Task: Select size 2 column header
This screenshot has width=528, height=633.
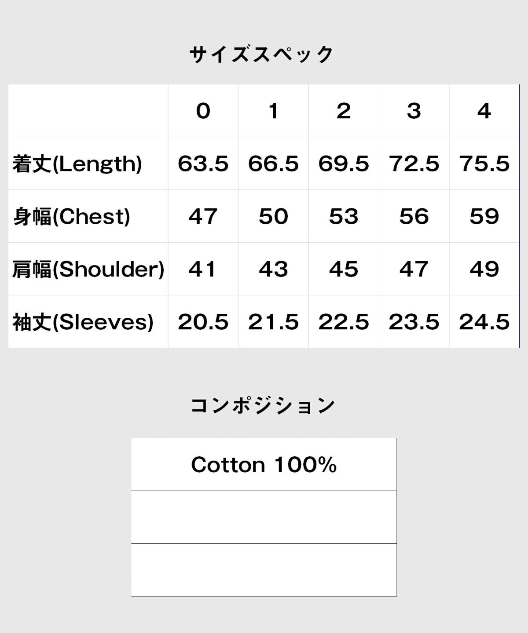Action: (x=344, y=111)
